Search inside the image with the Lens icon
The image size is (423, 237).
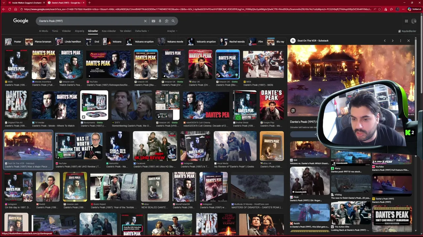click(293, 111)
